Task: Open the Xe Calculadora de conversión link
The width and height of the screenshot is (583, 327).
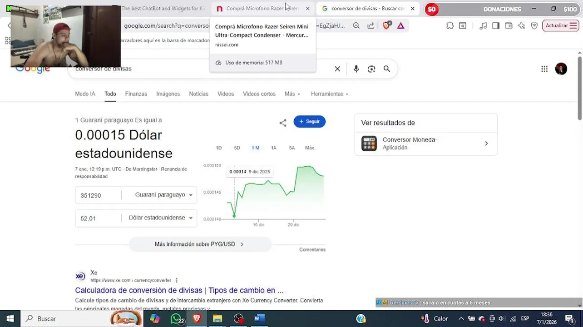Action: point(179,290)
